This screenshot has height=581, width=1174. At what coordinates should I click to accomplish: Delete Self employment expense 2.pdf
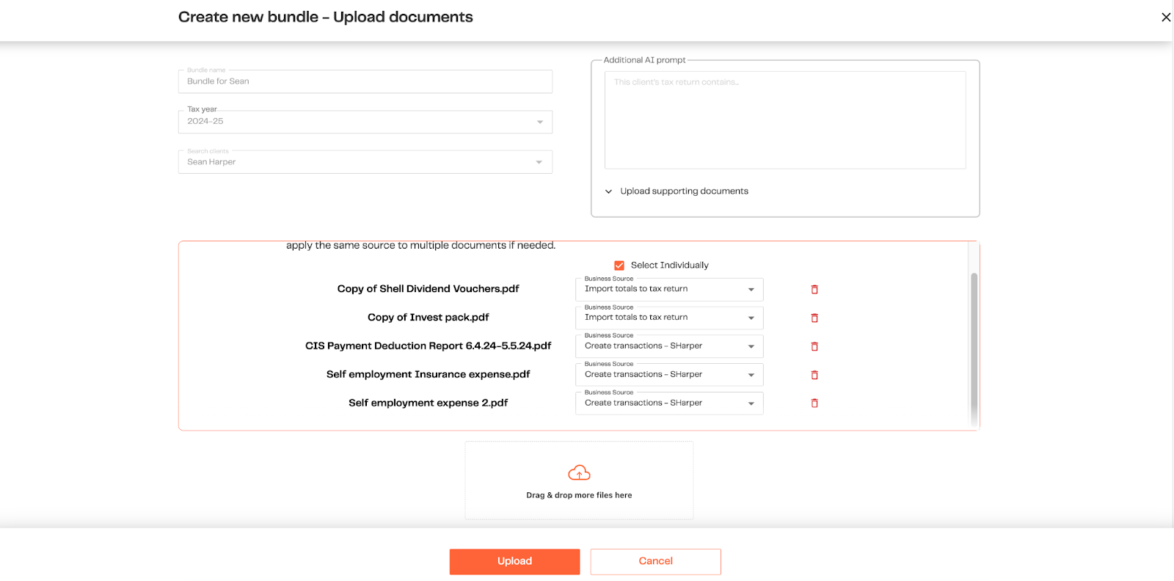point(814,403)
